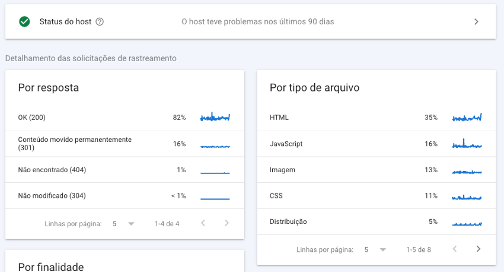
Task: Click the green checkmark host status icon
Action: (24, 21)
